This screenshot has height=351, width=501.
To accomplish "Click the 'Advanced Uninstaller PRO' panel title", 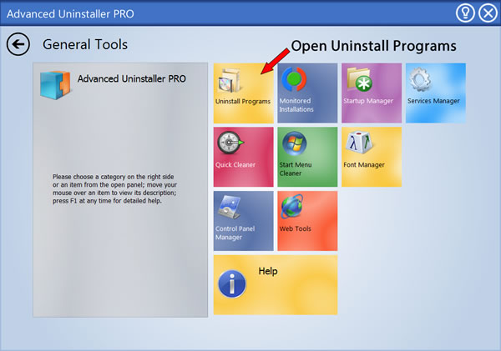I will (x=132, y=78).
